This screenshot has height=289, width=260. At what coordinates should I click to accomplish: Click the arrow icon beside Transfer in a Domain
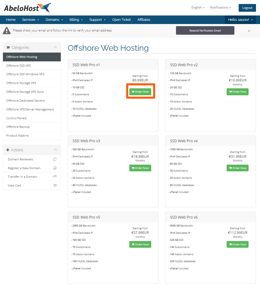click(x=55, y=176)
